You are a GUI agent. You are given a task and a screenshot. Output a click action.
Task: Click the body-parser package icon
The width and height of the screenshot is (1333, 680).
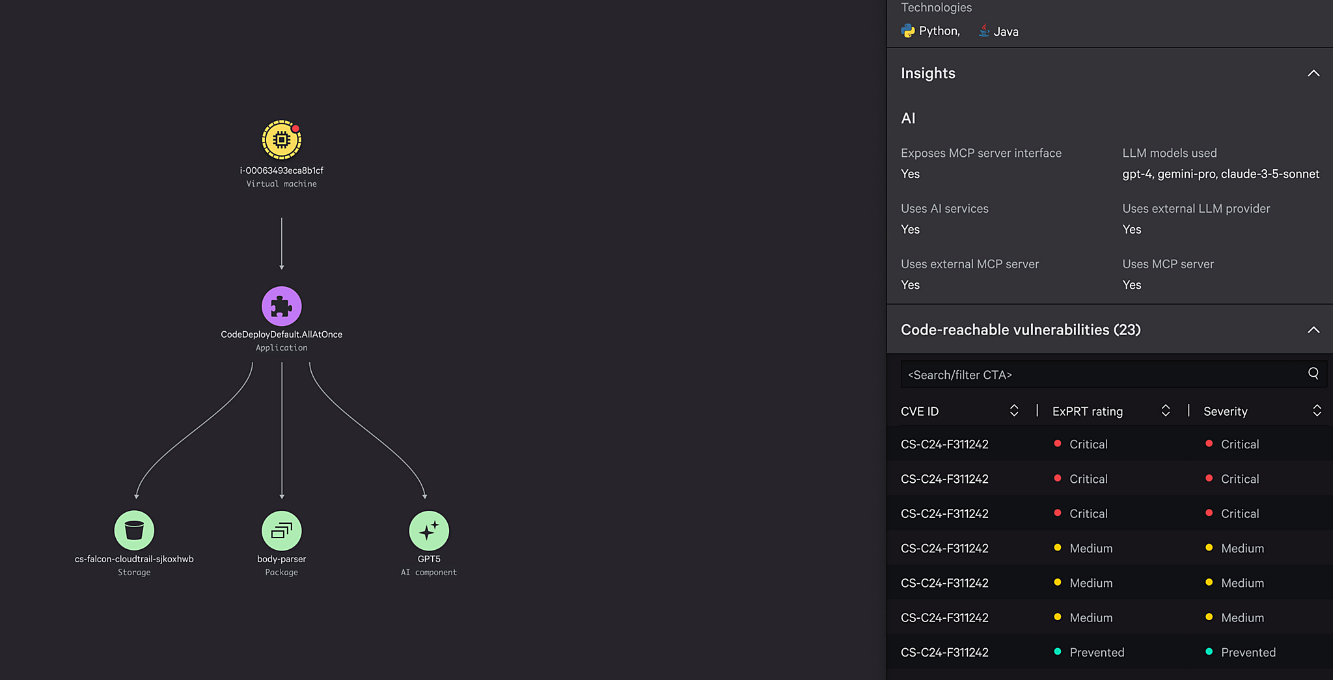click(x=281, y=530)
